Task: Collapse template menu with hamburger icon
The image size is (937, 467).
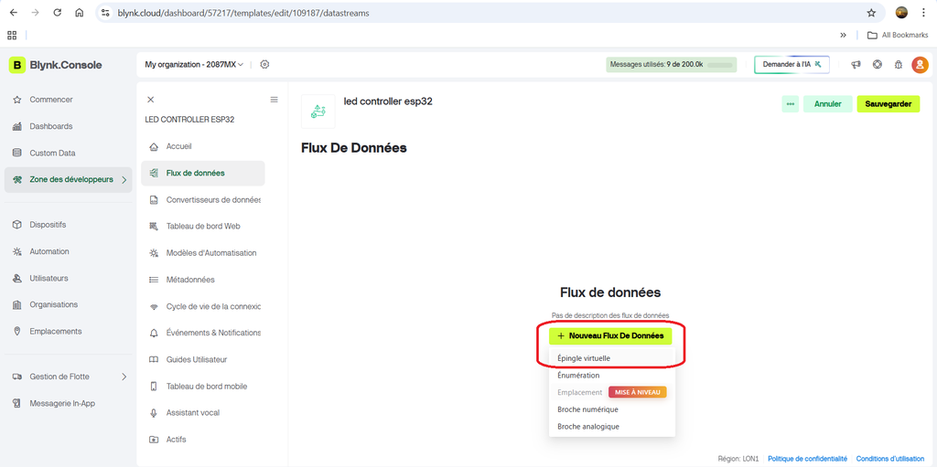Action: pyautogui.click(x=275, y=100)
